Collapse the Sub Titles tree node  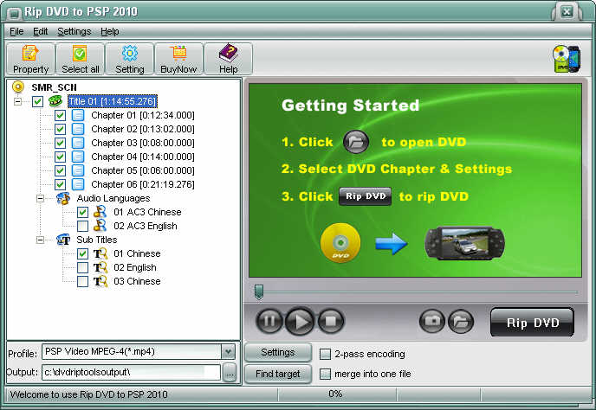click(x=41, y=240)
